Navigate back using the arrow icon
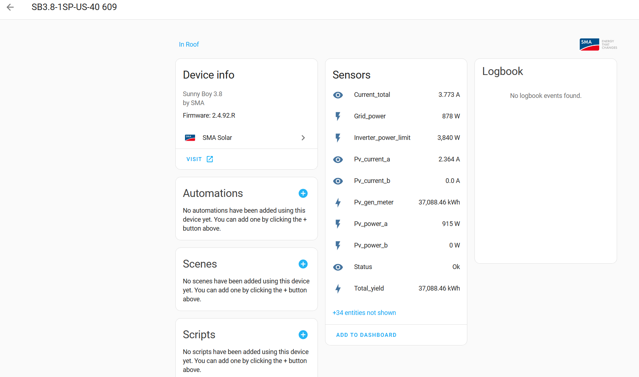Screen dimensions: 639x377 (x=10, y=7)
